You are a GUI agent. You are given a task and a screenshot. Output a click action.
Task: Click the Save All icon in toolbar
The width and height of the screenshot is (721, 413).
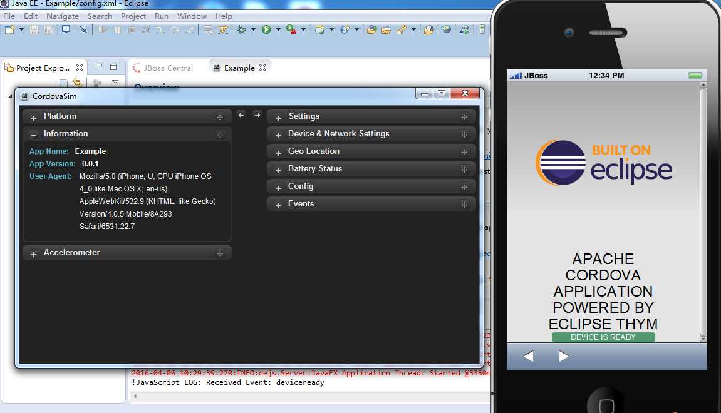(48, 30)
